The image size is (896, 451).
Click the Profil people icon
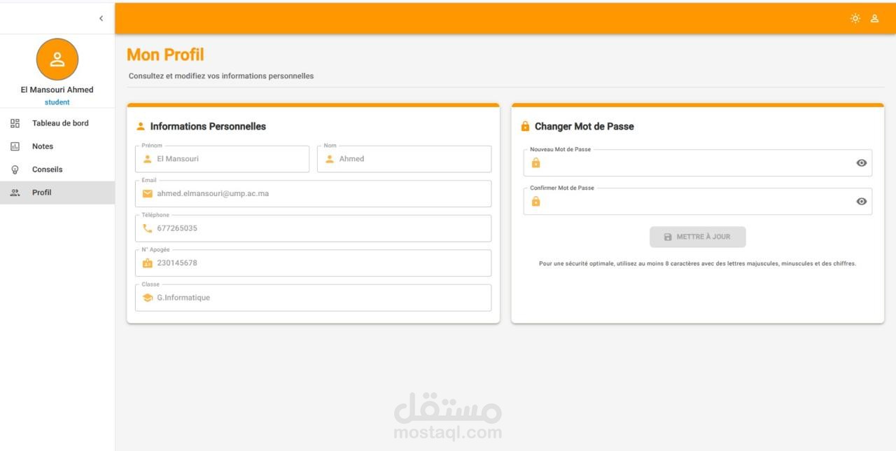point(15,193)
